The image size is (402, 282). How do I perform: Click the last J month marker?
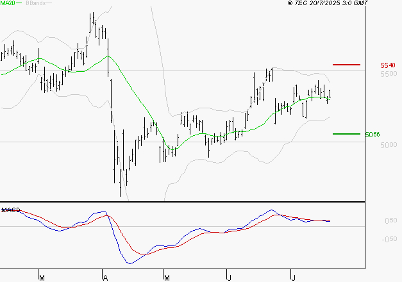pos(293,278)
